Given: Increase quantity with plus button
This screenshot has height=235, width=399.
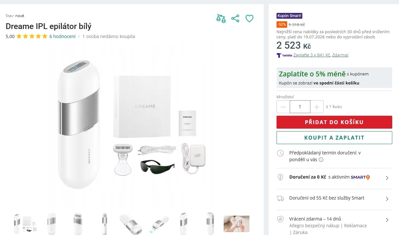Looking at the screenshot, I should [x=316, y=107].
